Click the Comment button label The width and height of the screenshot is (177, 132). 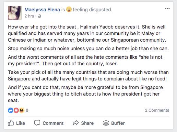coord(53,123)
